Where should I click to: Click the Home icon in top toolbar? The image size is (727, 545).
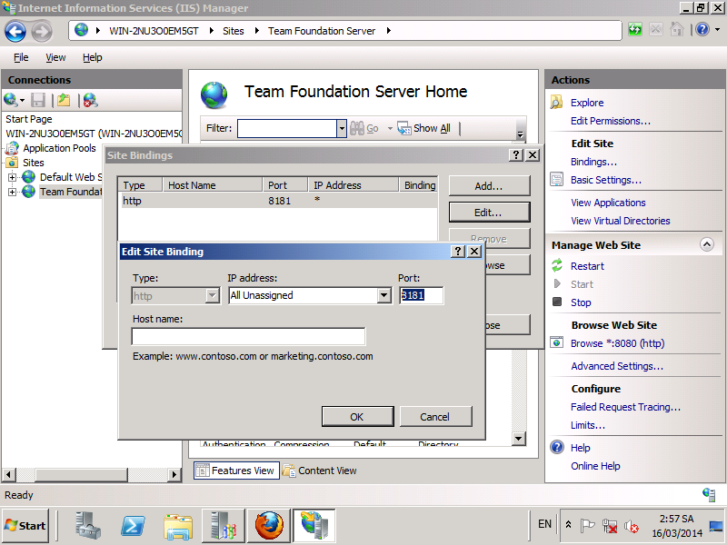click(x=676, y=30)
